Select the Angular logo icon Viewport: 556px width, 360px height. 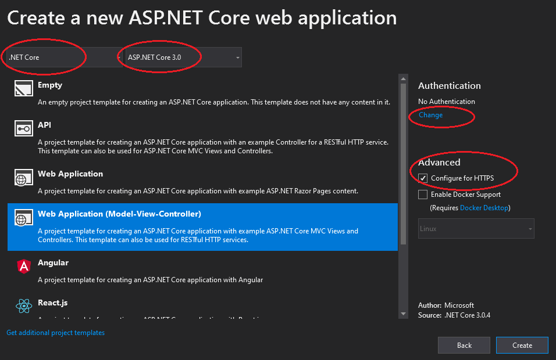coord(23,267)
